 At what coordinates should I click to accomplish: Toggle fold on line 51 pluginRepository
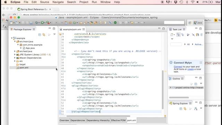[65, 100]
